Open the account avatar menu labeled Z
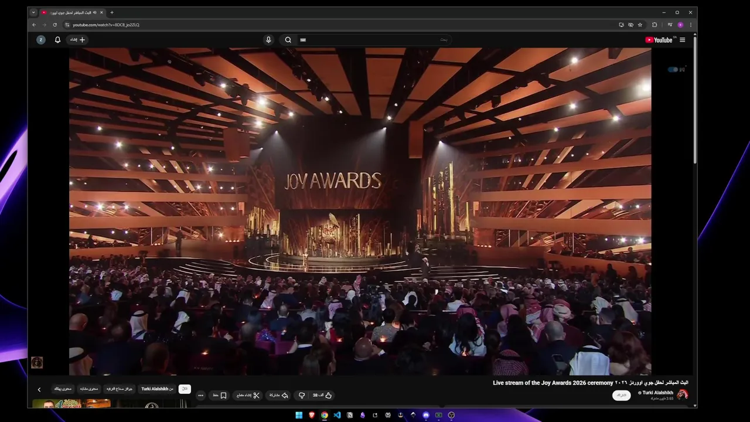The image size is (750, 422). [41, 40]
